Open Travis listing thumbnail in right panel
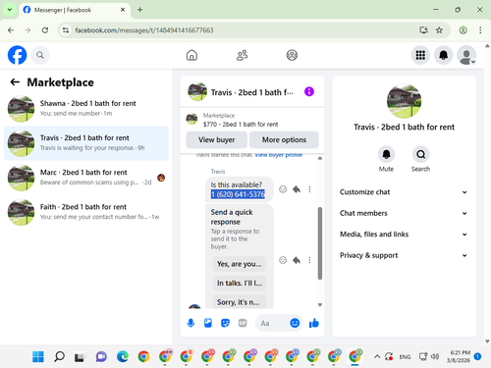 click(x=404, y=101)
